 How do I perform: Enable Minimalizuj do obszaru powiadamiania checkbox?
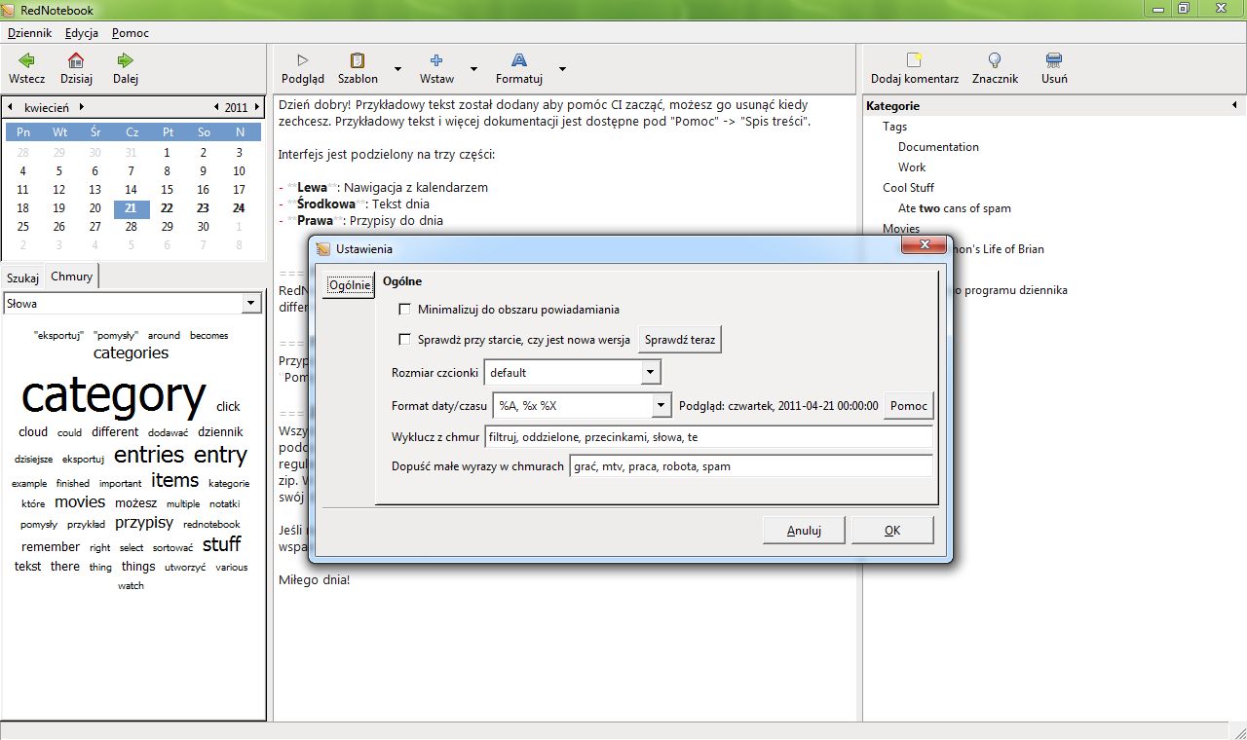[x=405, y=310]
